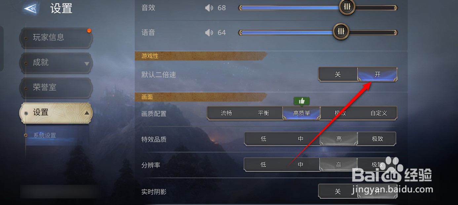Viewport: 458px width, 205px height.
Task: Choose 自定义 for 画质配置
Action: 379,113
